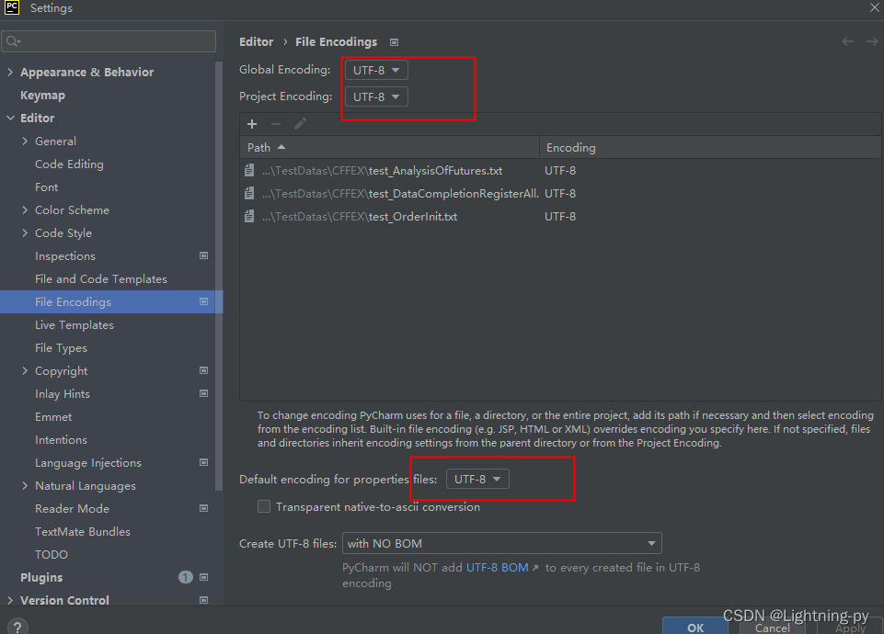Click the notification badge beside Plugins
Screen dimensions: 884x634
click(x=185, y=577)
